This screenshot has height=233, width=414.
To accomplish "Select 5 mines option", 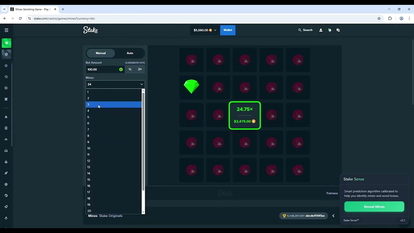I will (114, 117).
